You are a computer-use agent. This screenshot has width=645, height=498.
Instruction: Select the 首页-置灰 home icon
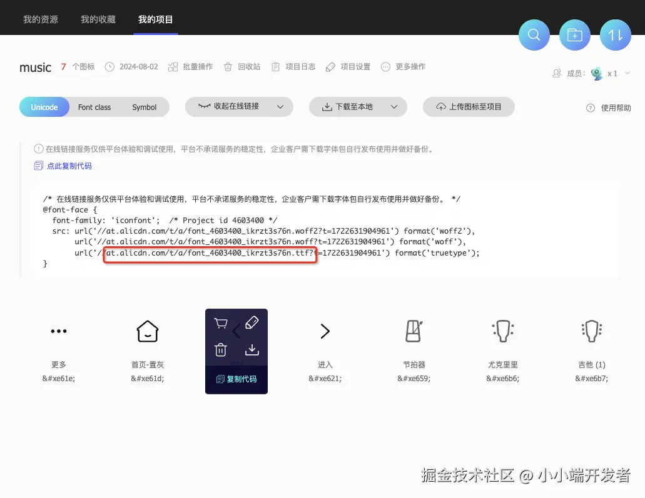(x=148, y=331)
